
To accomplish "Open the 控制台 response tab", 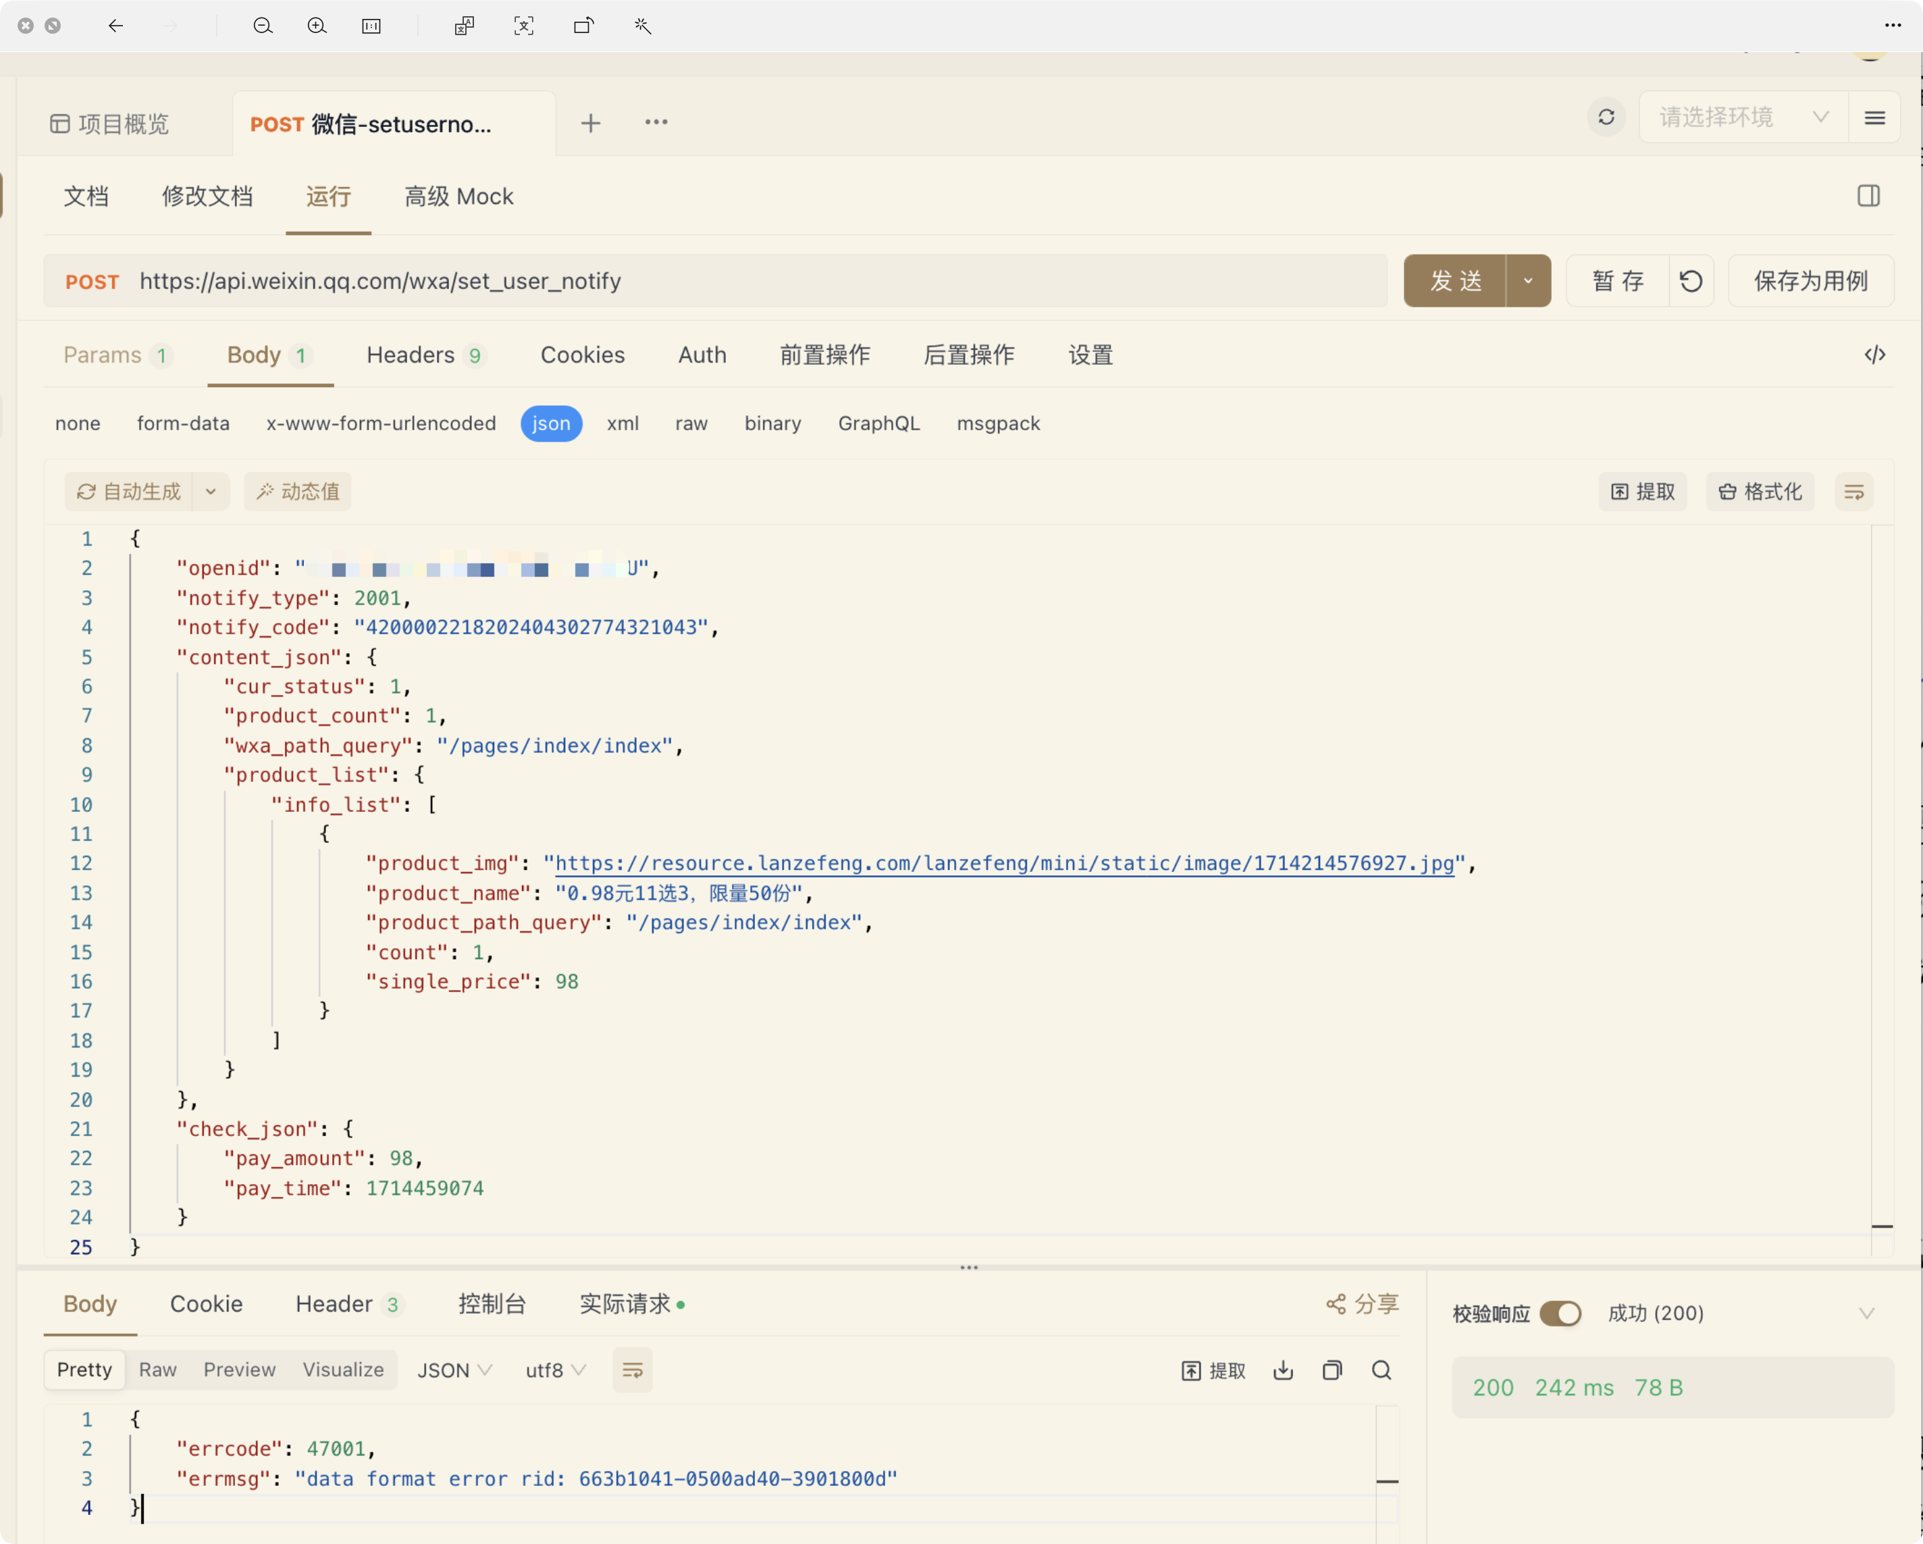I will [x=492, y=1304].
